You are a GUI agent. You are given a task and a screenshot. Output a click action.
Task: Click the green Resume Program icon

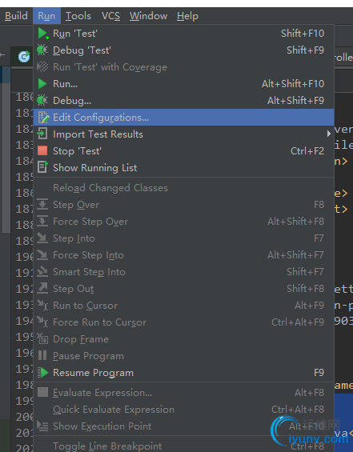click(x=42, y=373)
